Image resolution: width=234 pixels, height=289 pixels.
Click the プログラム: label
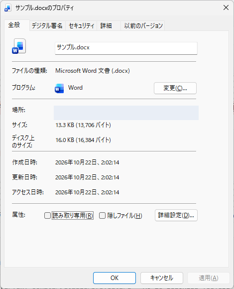(23, 88)
